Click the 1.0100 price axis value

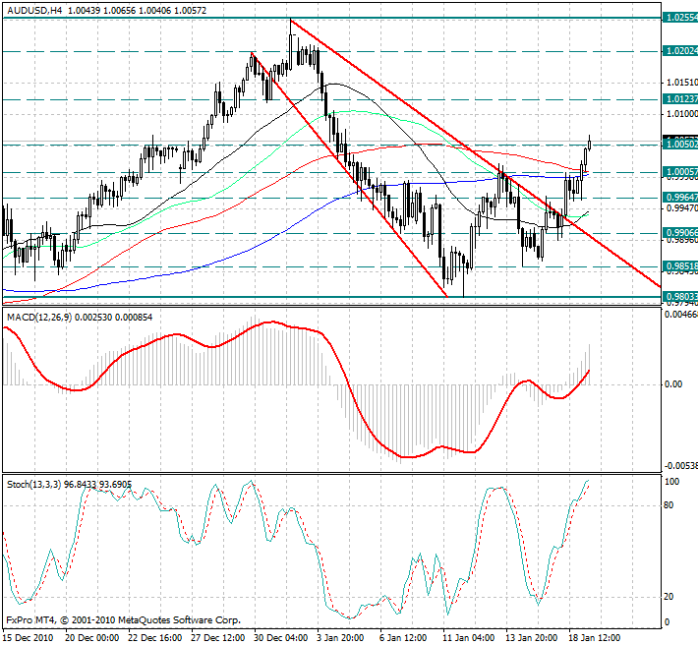coord(681,114)
